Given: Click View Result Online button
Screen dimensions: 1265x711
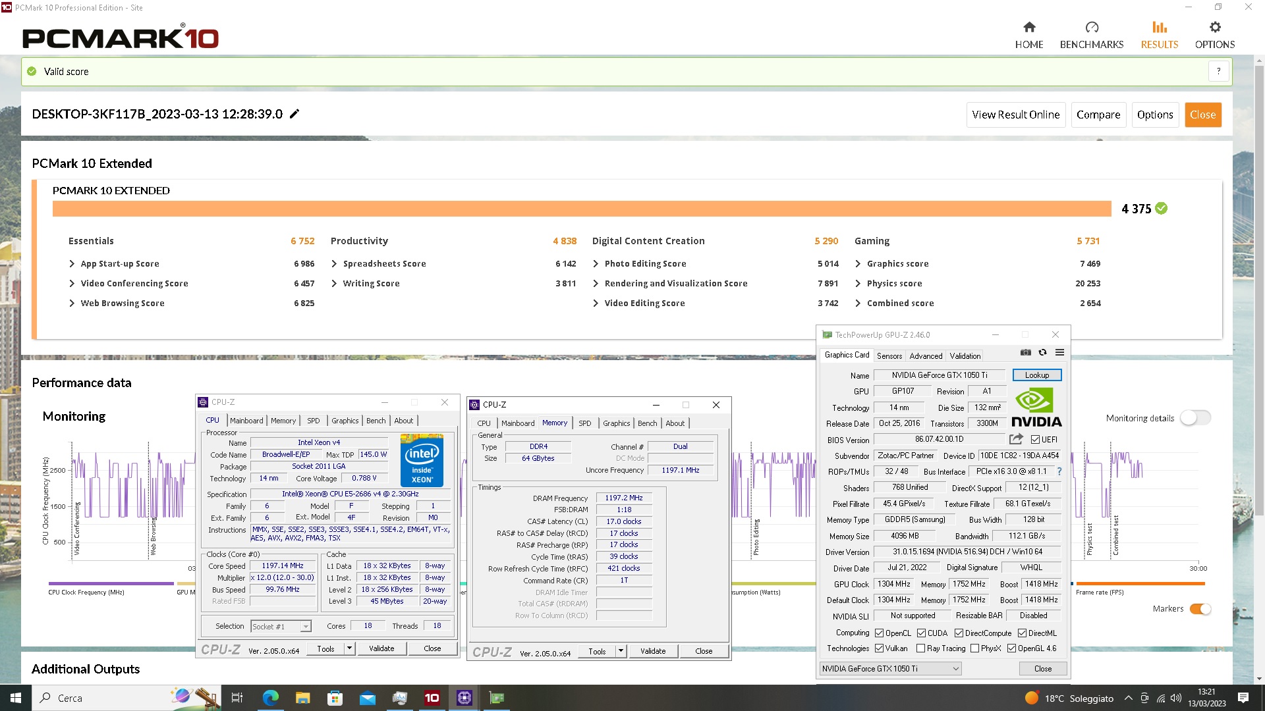Looking at the screenshot, I should [x=1015, y=115].
